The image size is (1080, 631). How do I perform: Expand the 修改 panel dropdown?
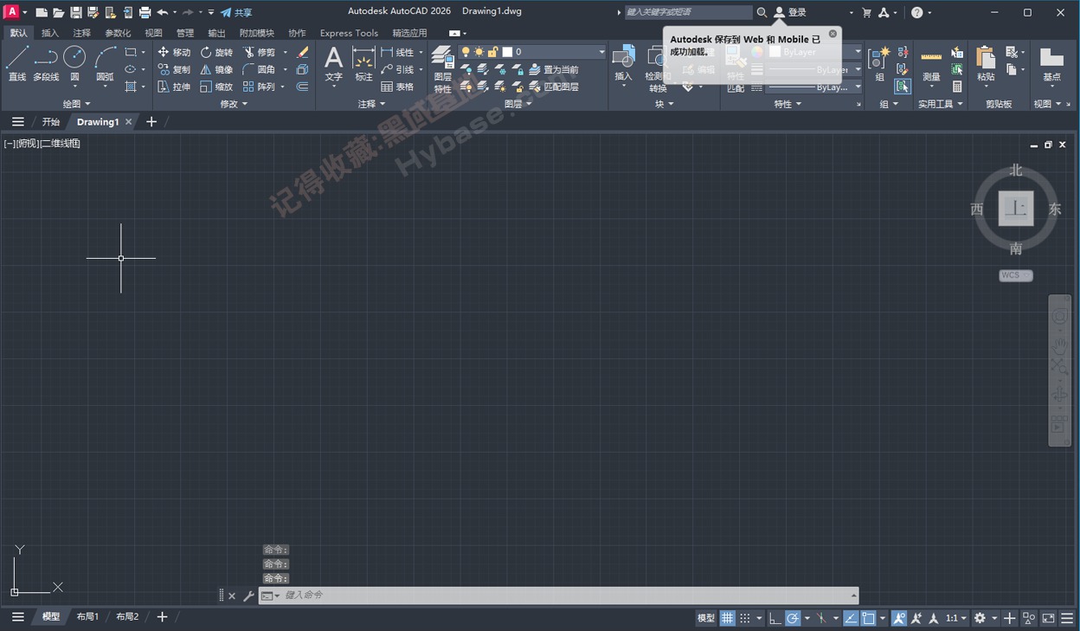click(234, 104)
